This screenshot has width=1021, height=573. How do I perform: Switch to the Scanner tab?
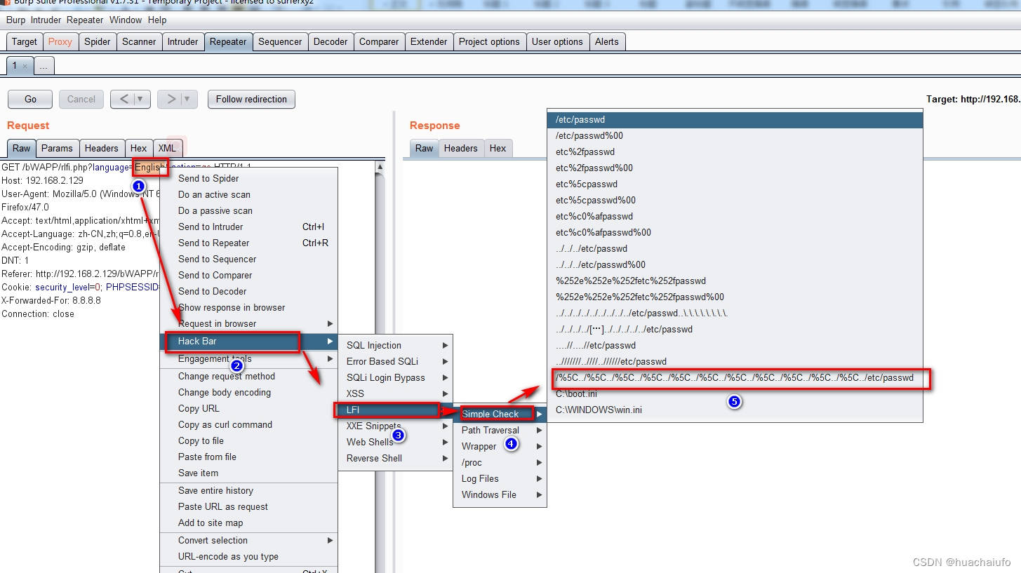coord(139,41)
